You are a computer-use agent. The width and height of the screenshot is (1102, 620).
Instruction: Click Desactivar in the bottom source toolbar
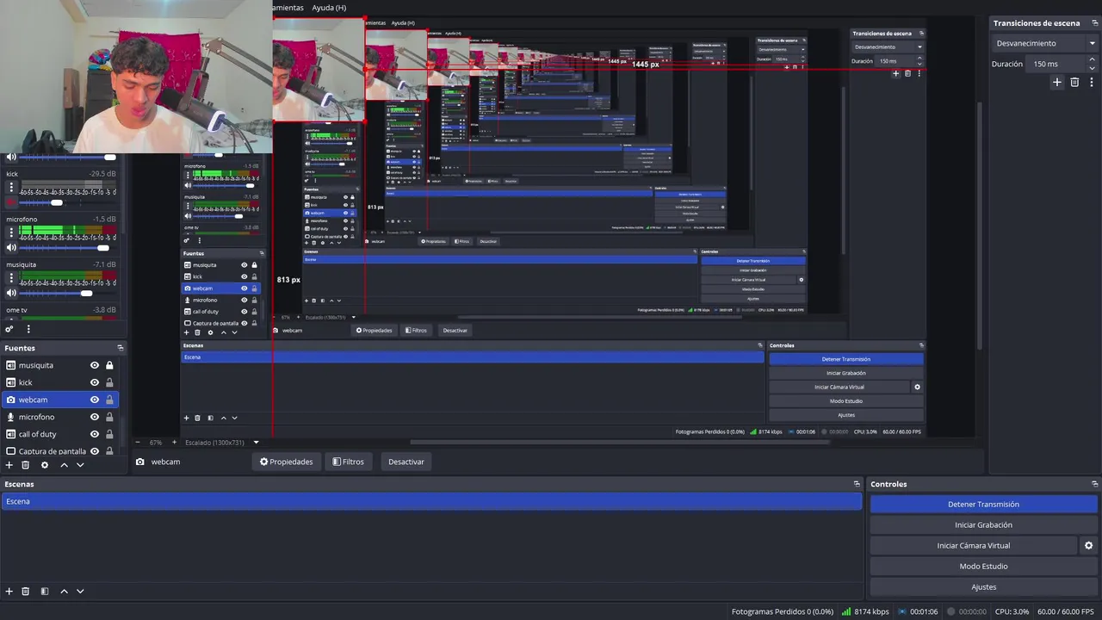(x=406, y=462)
